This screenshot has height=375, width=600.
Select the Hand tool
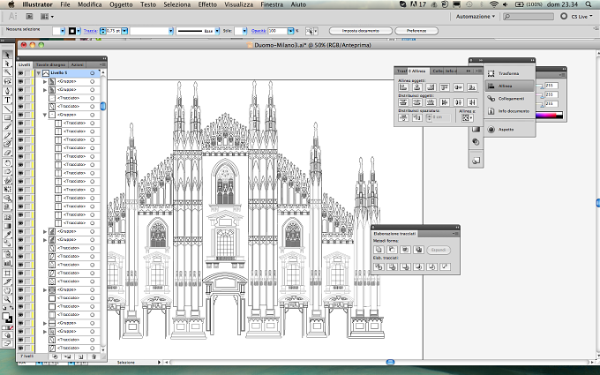[7, 291]
